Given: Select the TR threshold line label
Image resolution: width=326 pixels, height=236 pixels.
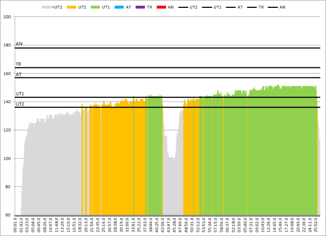Looking at the screenshot, I should [18, 64].
